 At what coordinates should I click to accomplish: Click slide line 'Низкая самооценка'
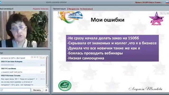pos(86,58)
